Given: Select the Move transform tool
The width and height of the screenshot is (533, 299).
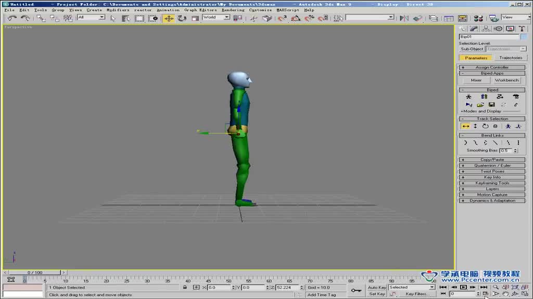Looking at the screenshot, I should (x=169, y=18).
